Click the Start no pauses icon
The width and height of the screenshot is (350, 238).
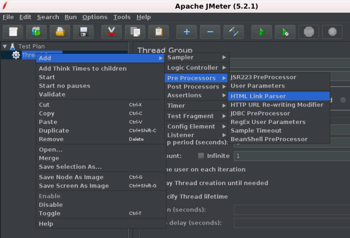click(x=285, y=32)
